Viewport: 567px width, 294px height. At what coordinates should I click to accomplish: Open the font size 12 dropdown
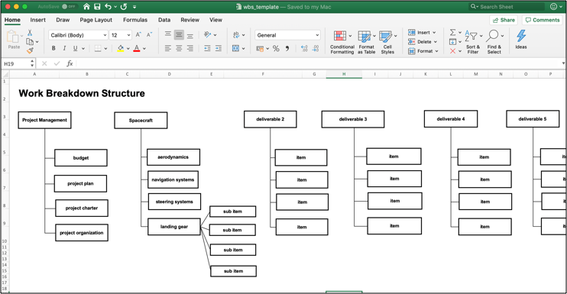click(121, 35)
